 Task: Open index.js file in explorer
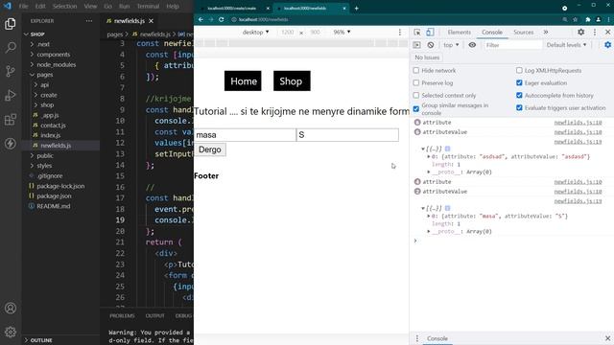(51, 135)
